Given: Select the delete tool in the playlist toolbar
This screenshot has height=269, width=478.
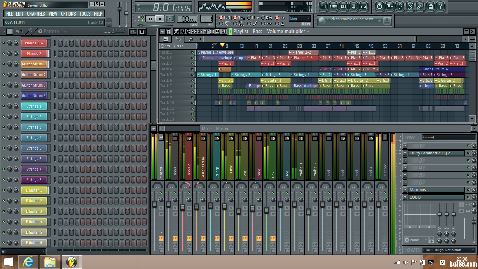Looking at the screenshot, I should point(188,32).
